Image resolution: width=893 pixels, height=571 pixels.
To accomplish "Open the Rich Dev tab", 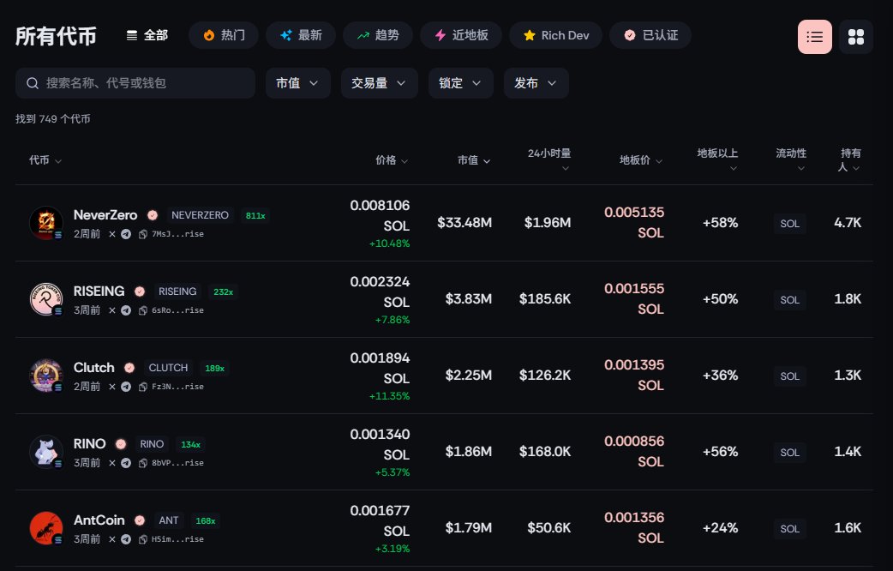I will (556, 35).
